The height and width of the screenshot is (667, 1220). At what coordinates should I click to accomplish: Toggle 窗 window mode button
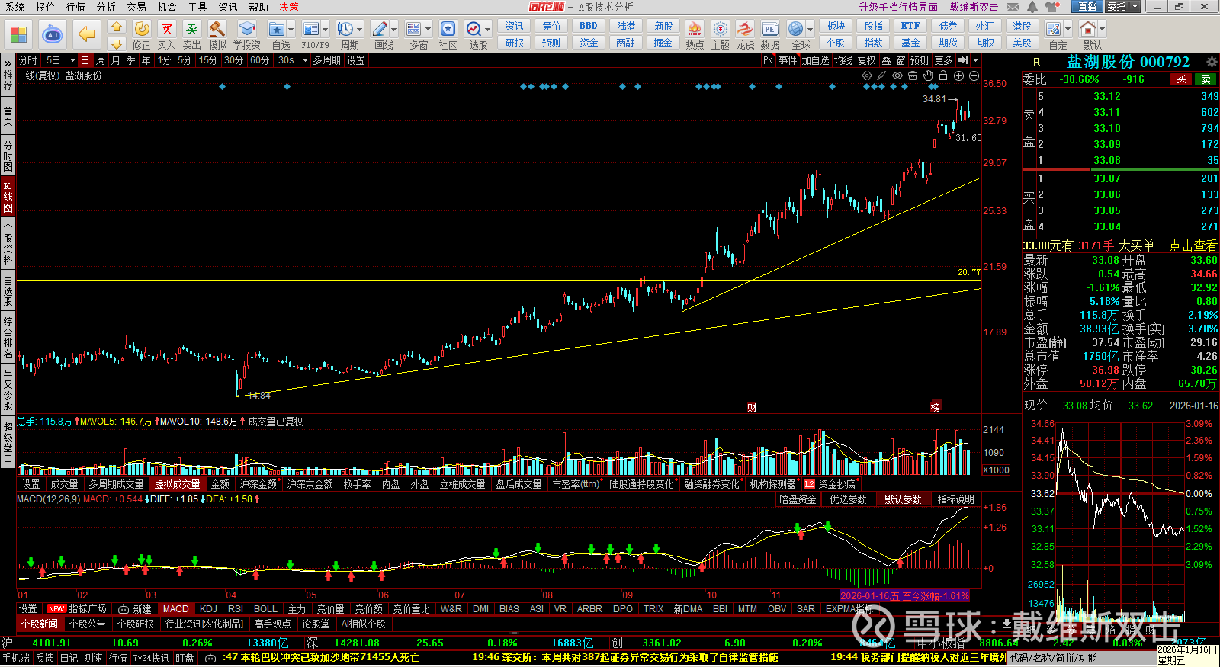[x=901, y=60]
